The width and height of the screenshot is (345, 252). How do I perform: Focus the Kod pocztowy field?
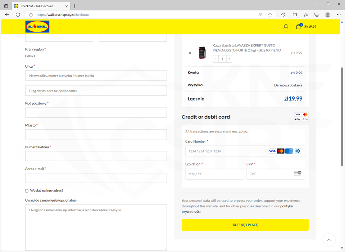coord(96,113)
